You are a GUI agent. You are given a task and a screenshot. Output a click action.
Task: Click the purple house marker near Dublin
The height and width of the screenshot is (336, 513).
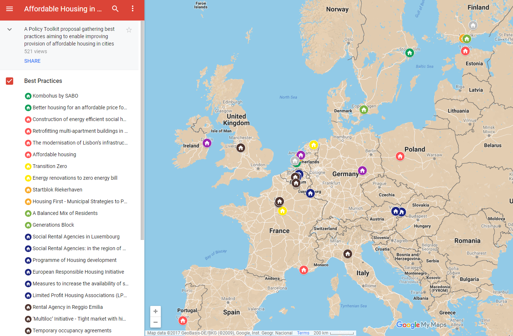[207, 143]
